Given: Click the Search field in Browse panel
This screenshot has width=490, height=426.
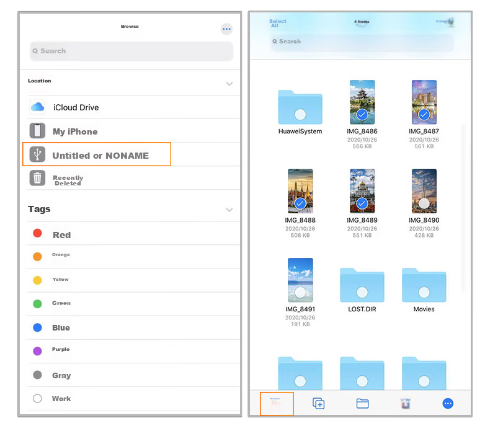Looking at the screenshot, I should (x=131, y=51).
